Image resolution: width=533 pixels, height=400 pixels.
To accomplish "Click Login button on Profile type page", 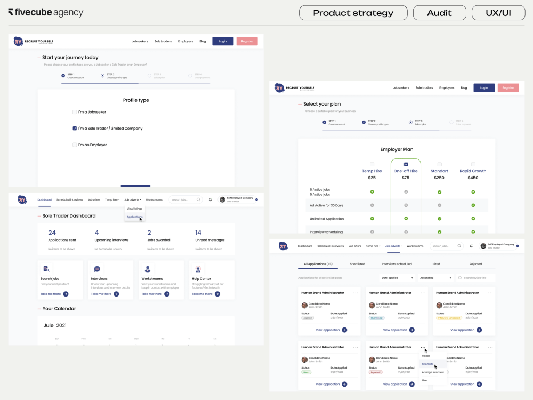I will [223, 41].
